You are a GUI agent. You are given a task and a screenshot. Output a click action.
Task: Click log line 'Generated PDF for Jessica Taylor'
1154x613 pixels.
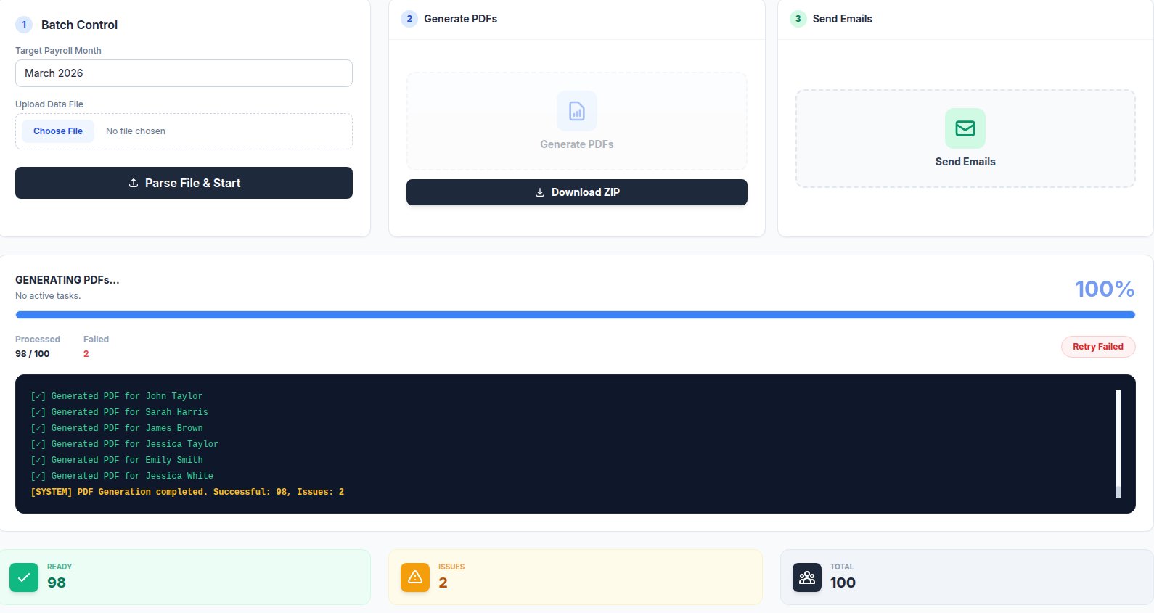pyautogui.click(x=125, y=444)
